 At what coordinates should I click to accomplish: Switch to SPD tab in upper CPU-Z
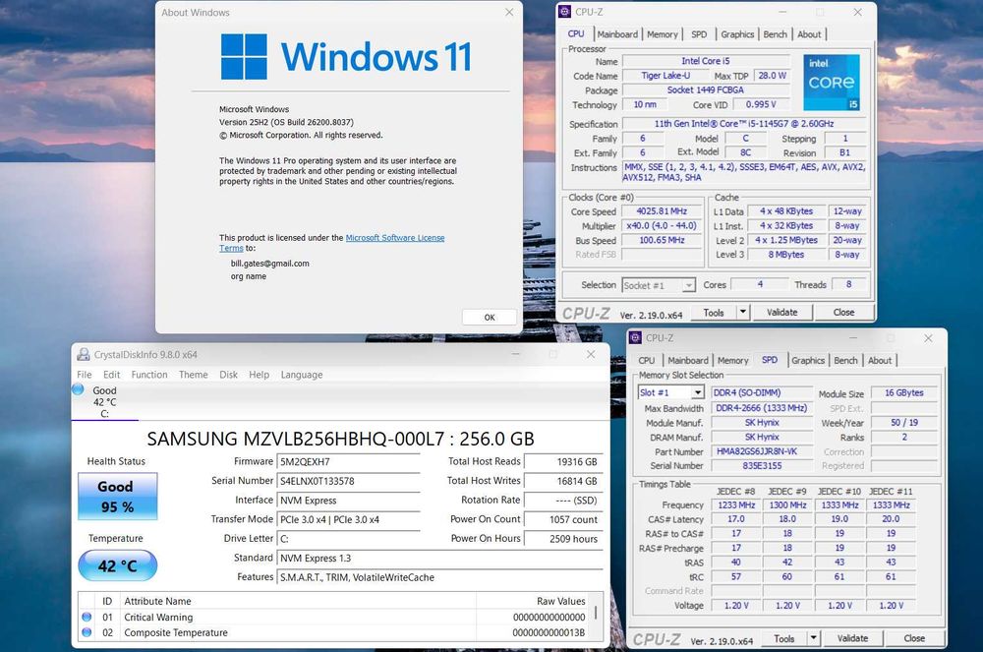[699, 34]
